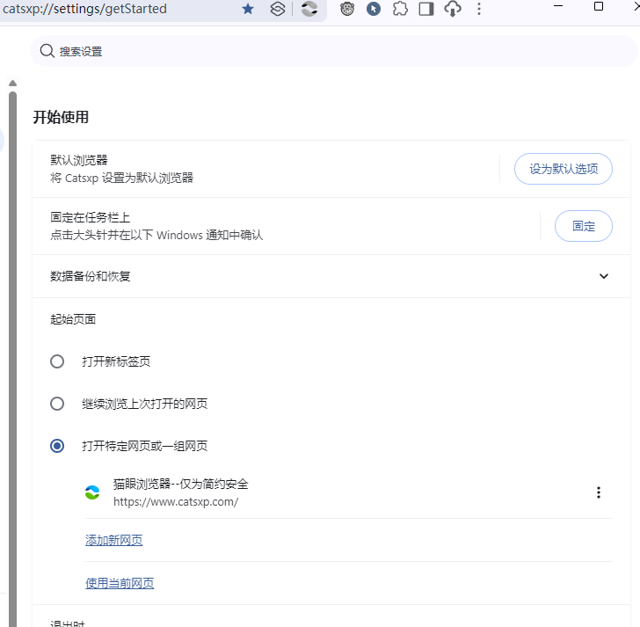Open the browser three-dot main menu

[479, 9]
